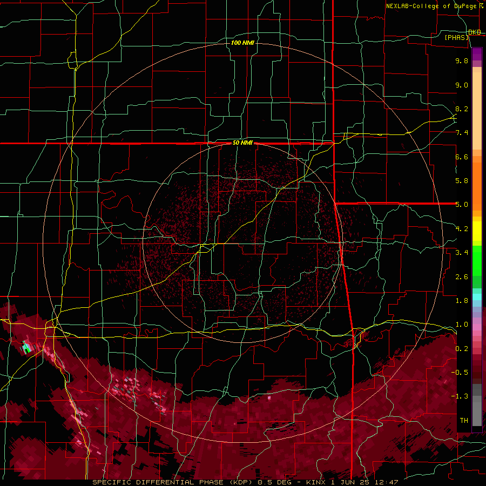Select the DKD label above the legend

click(x=475, y=32)
